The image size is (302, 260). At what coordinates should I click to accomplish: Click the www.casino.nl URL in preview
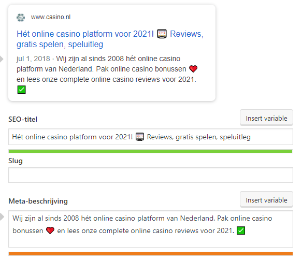point(51,17)
